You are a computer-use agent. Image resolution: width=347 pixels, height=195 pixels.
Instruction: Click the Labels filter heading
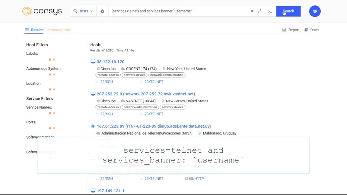pos(32,54)
